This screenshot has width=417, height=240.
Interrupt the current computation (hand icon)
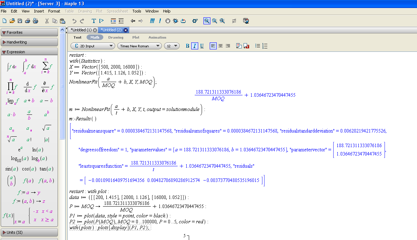[168, 21]
